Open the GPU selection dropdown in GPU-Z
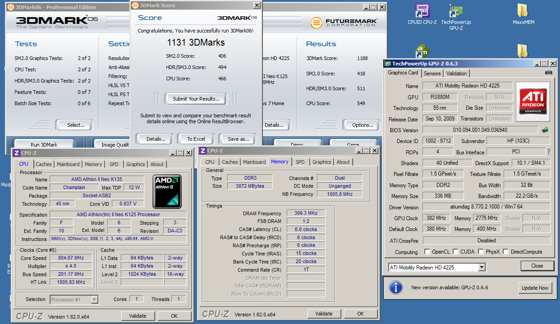 pos(482,268)
